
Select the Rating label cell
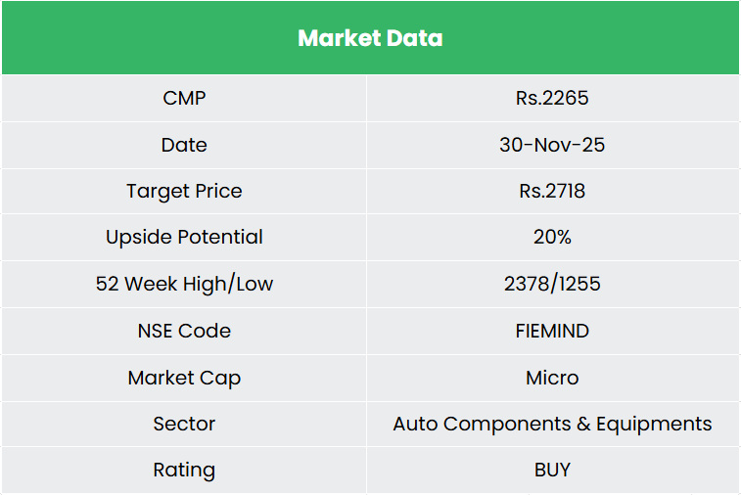point(184,470)
